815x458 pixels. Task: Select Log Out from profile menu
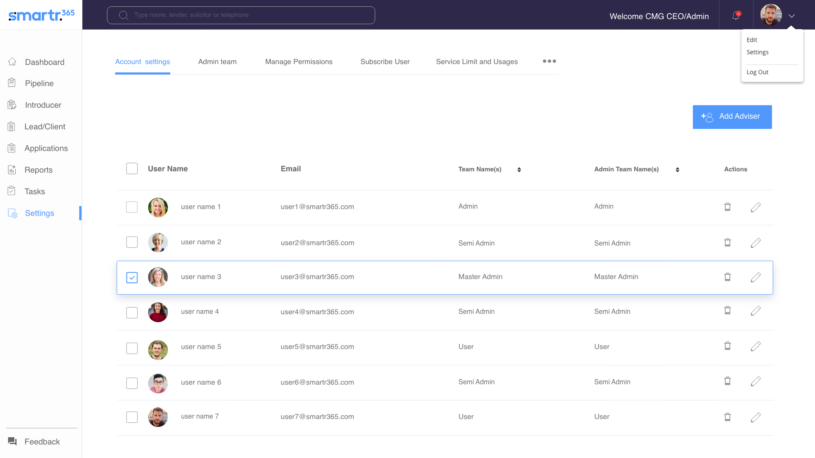click(757, 72)
